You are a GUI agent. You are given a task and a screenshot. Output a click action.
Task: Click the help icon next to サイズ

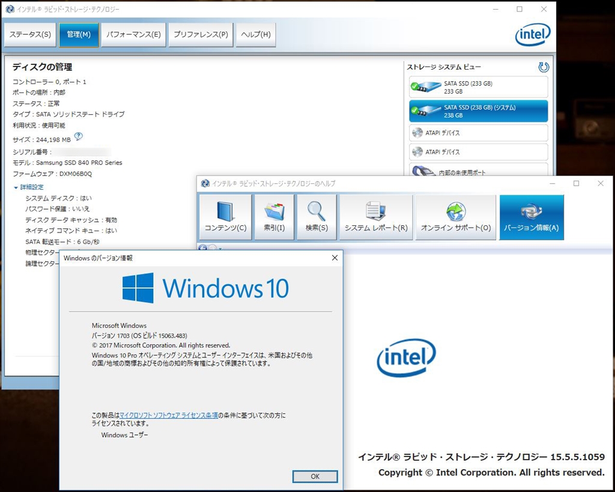click(79, 136)
